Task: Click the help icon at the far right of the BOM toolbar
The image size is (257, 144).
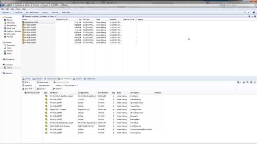Action: tap(255, 82)
